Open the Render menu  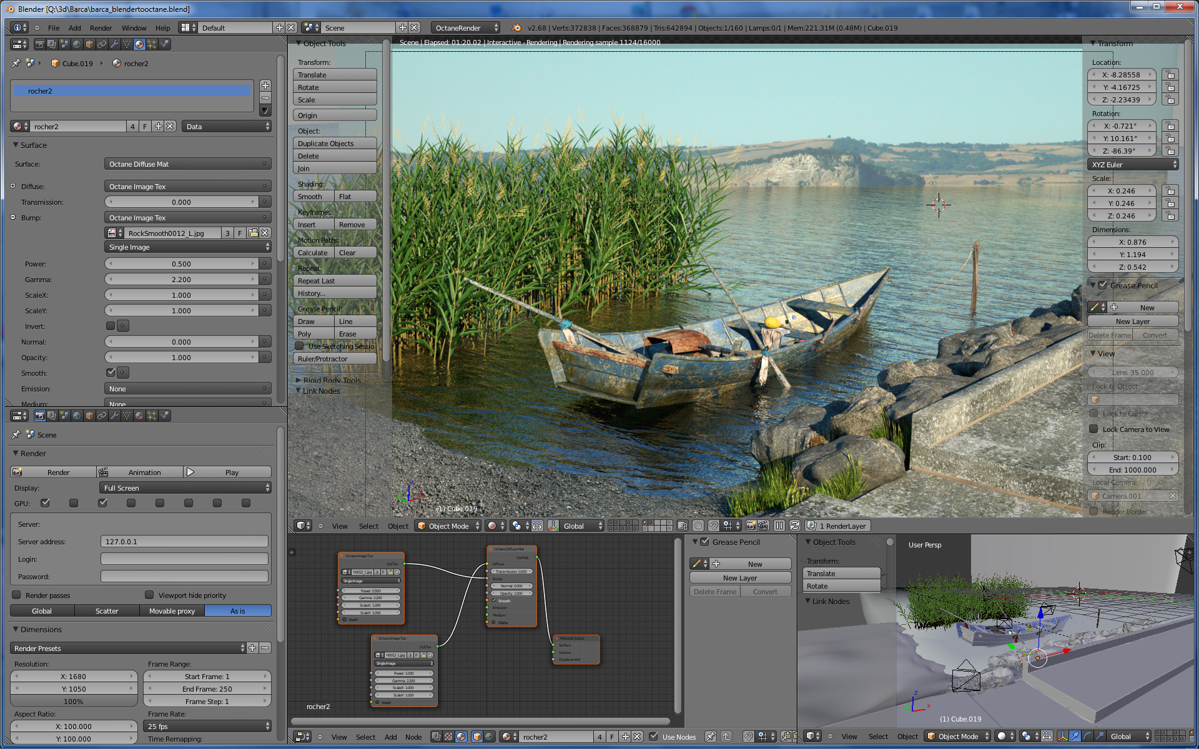(101, 28)
